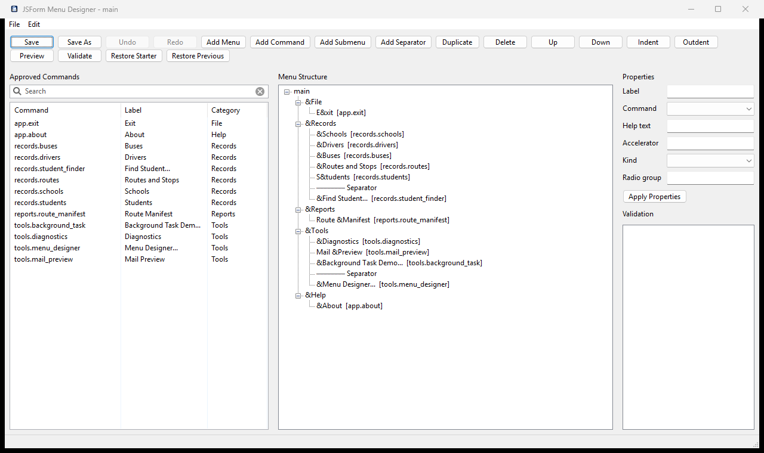This screenshot has width=764, height=453.
Task: Open the menu Preview
Action: click(32, 56)
